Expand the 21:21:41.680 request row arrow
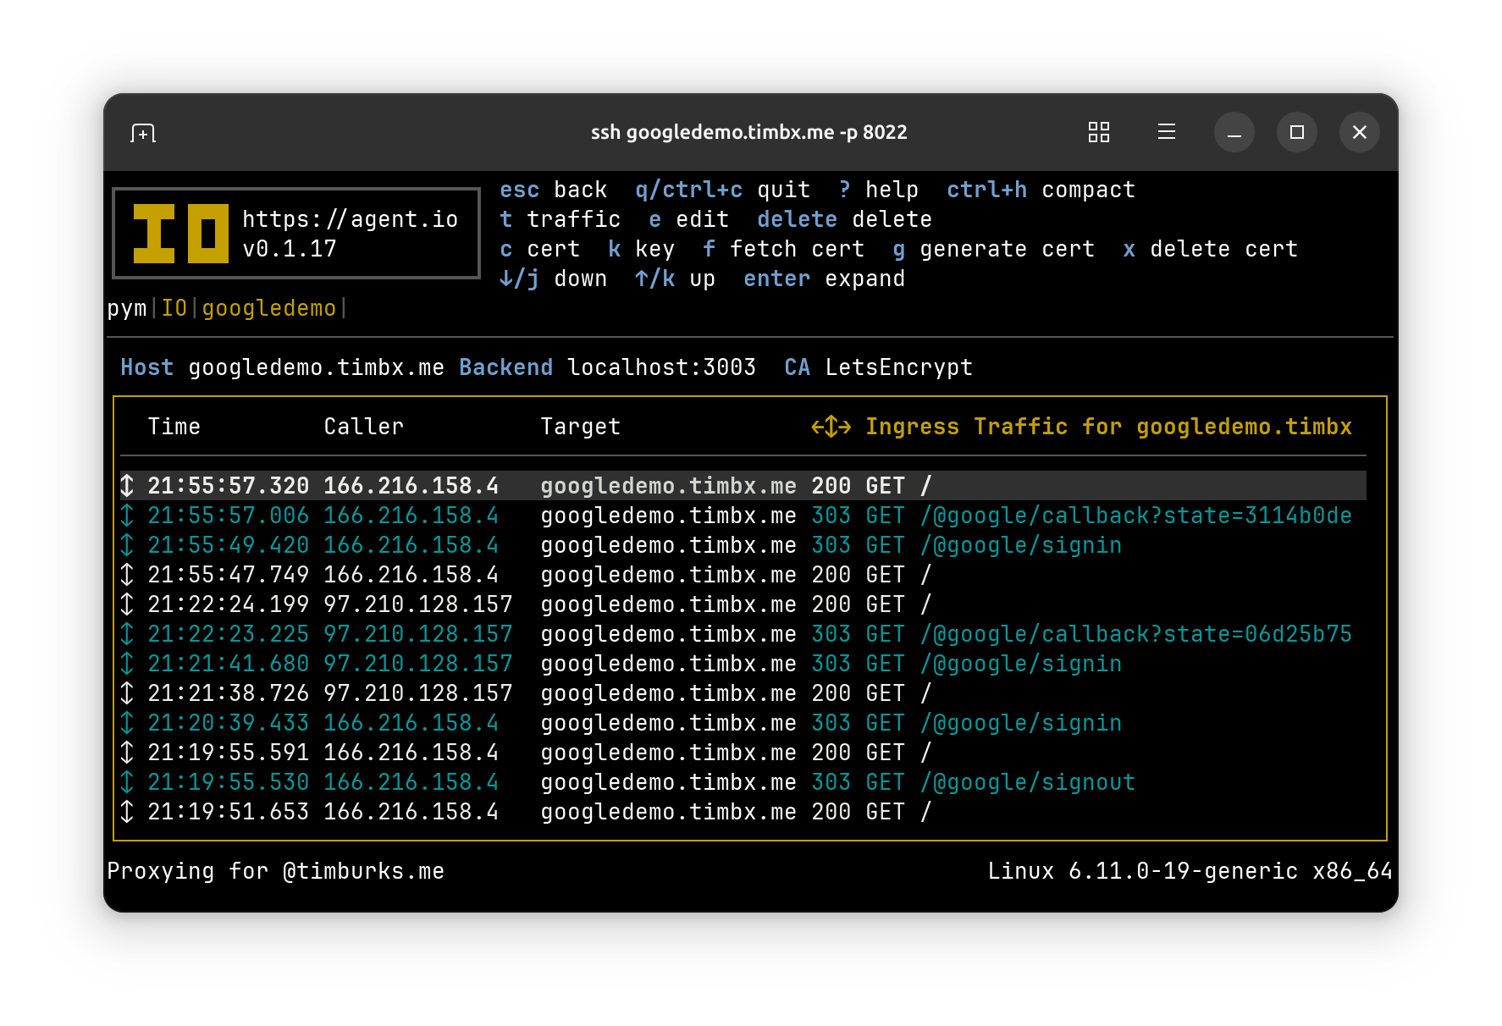The image size is (1502, 1026). [127, 664]
